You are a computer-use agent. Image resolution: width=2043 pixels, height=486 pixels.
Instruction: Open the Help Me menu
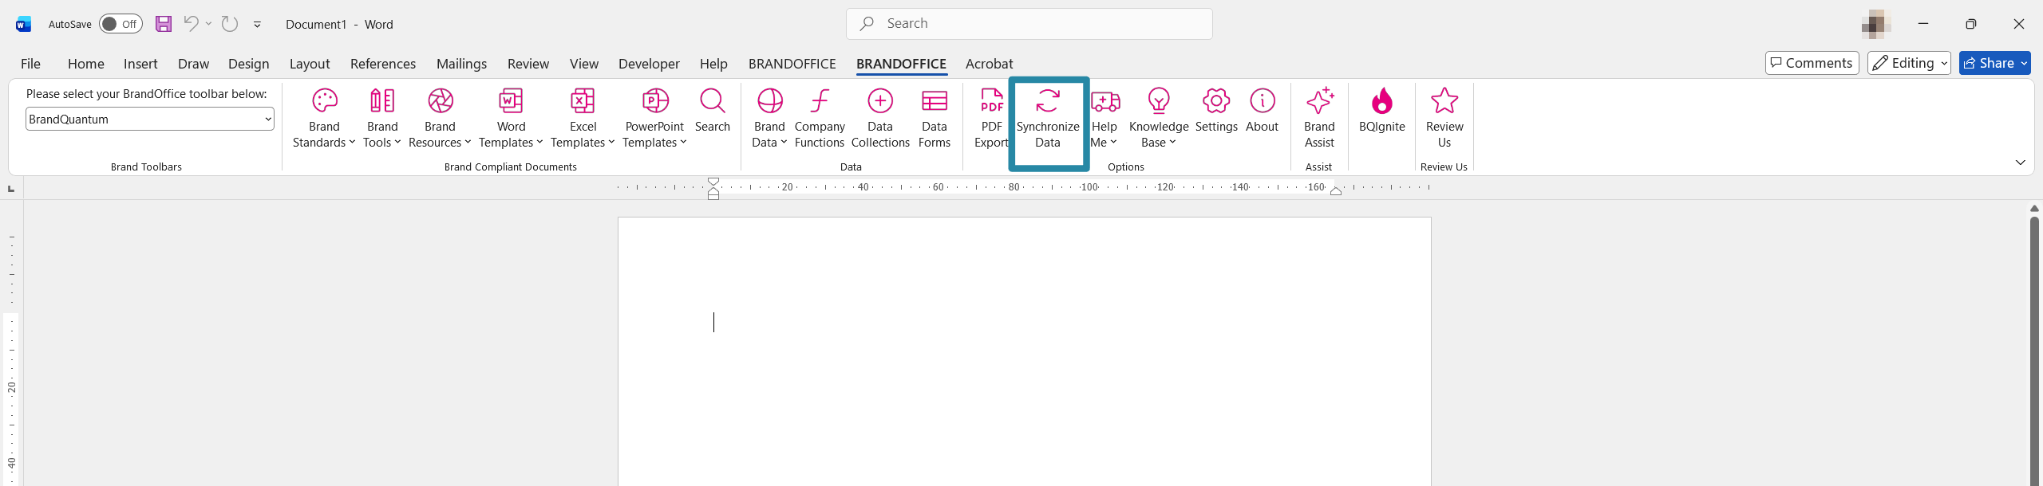click(1104, 118)
